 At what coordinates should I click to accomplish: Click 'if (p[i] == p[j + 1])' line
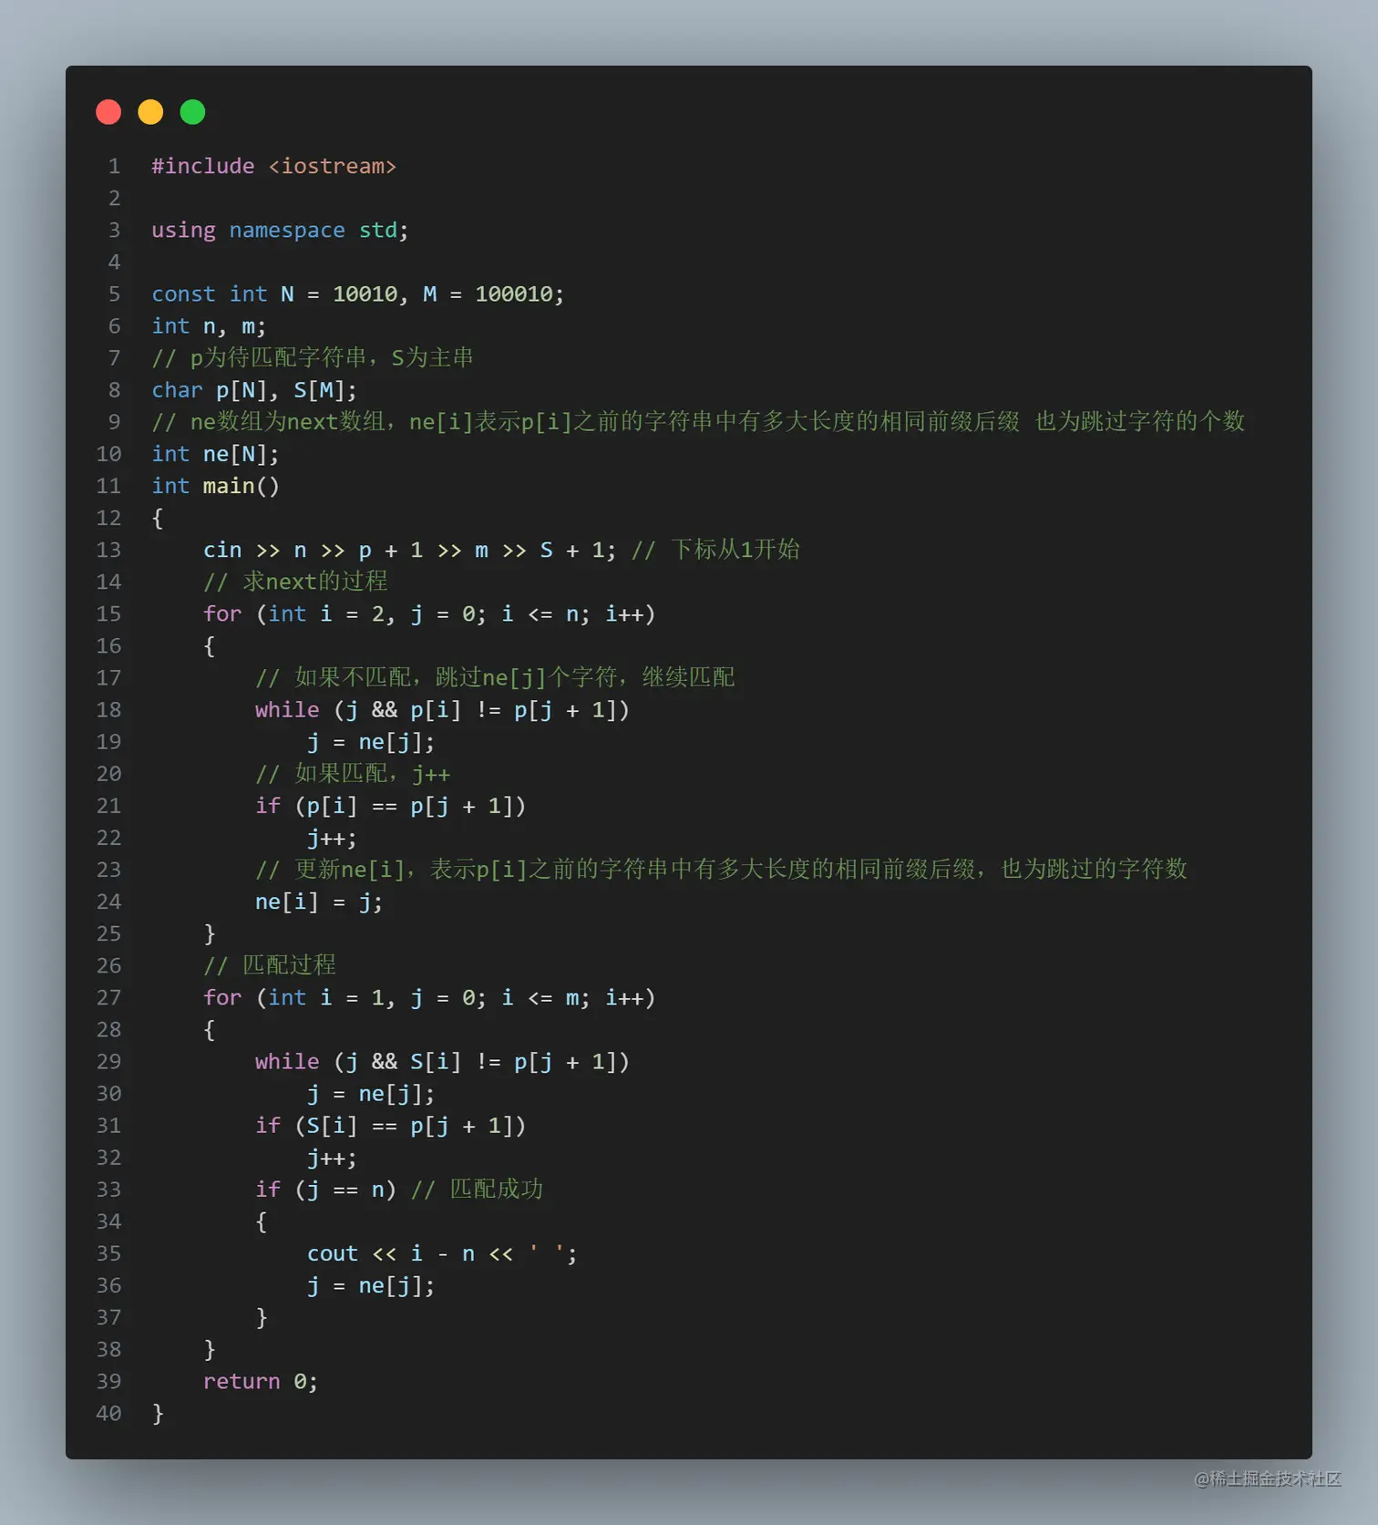coord(390,806)
